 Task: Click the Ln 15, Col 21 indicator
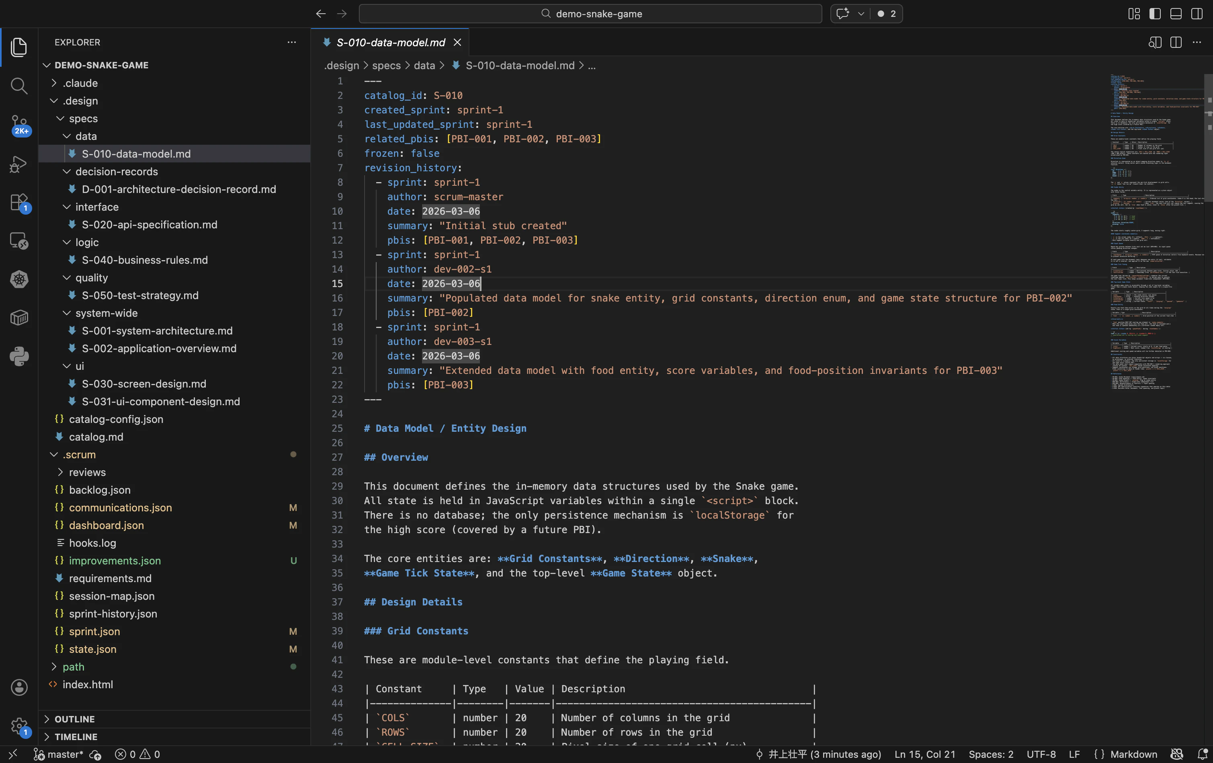[x=924, y=755]
